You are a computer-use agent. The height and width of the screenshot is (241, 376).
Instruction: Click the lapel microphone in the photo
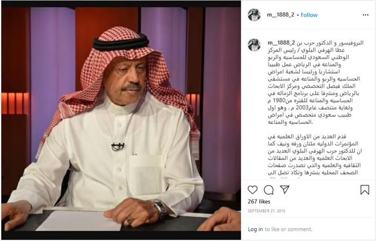(x=118, y=147)
